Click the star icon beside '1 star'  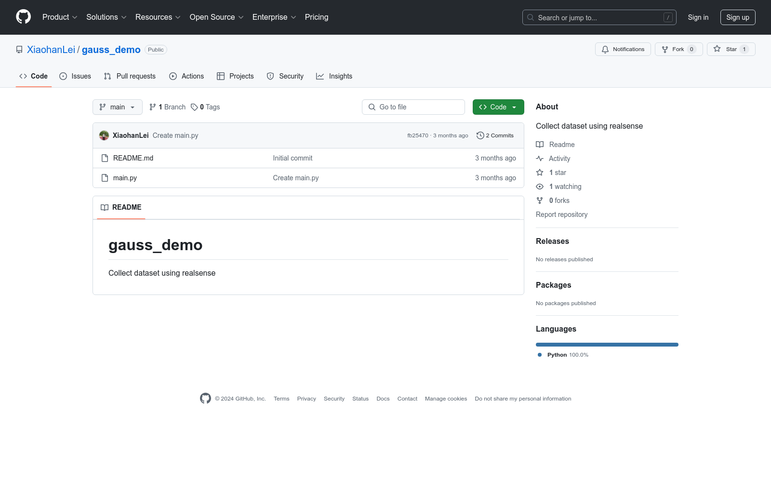tap(540, 173)
